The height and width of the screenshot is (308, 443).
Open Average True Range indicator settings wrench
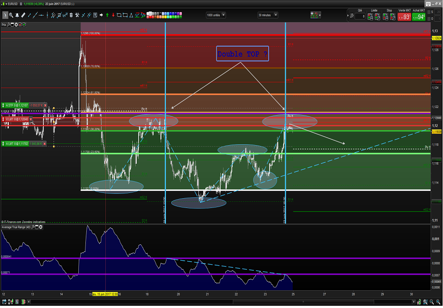33,227
